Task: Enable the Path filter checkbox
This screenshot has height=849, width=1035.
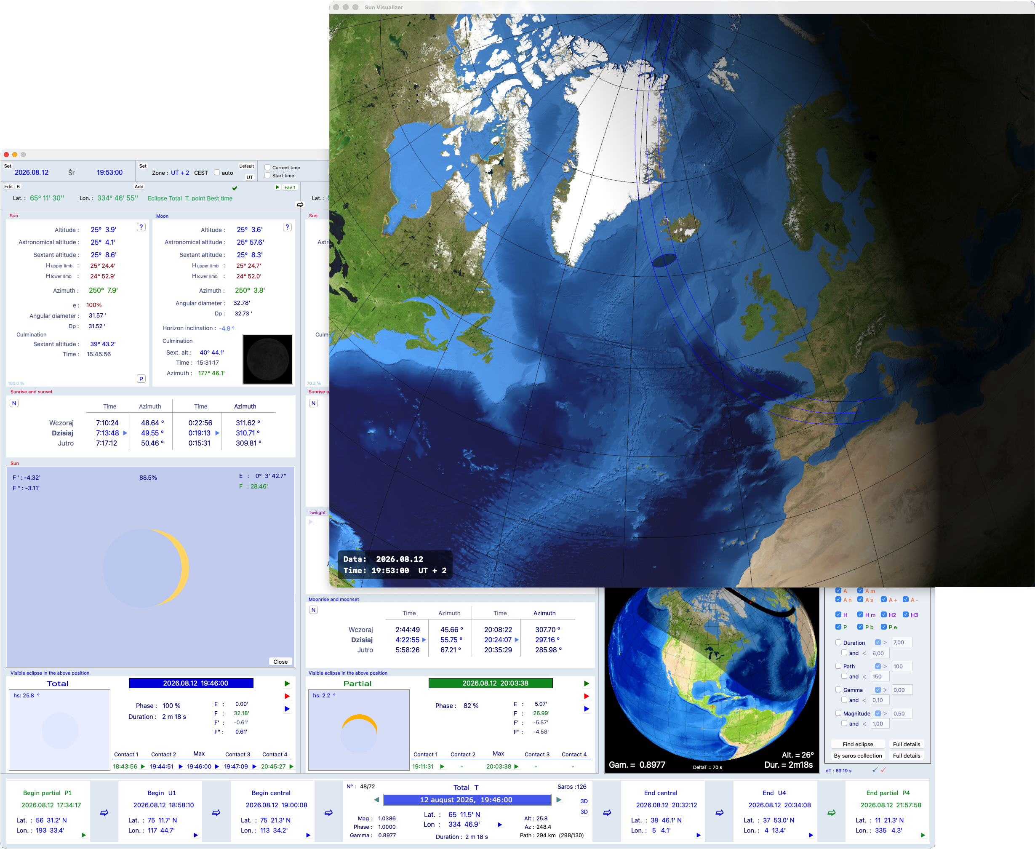Action: pyautogui.click(x=838, y=666)
